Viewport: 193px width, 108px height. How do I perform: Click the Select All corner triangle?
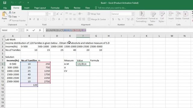(x=3, y=36)
